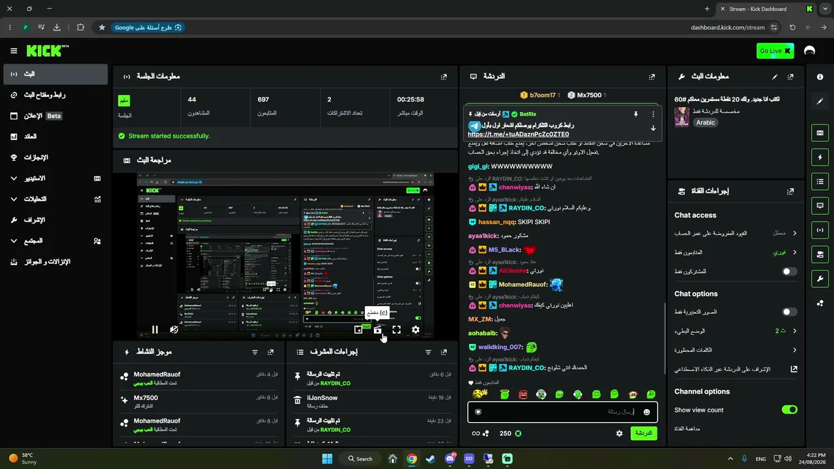Pop out the chat panel

652,76
